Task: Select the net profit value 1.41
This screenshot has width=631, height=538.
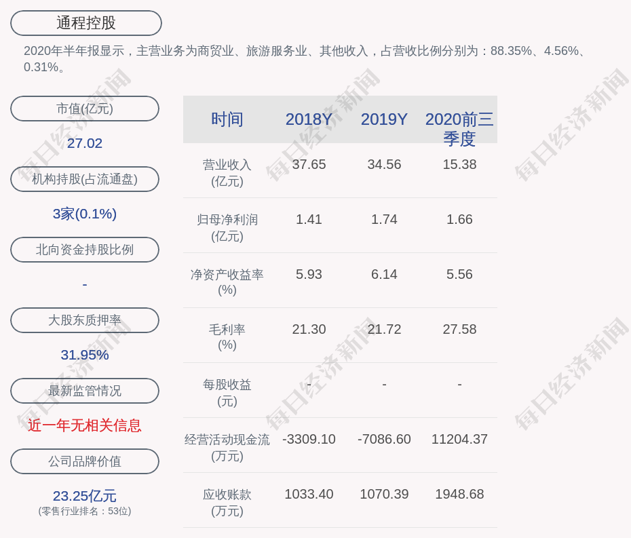Action: pos(309,219)
